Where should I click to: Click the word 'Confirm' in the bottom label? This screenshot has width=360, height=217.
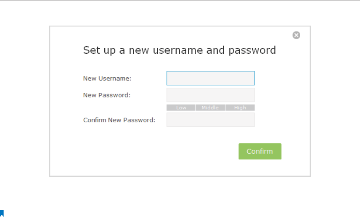[95, 120]
